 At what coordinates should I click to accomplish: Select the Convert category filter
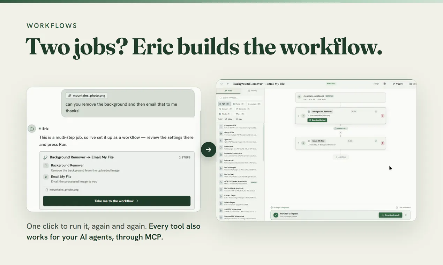[x=226, y=109]
